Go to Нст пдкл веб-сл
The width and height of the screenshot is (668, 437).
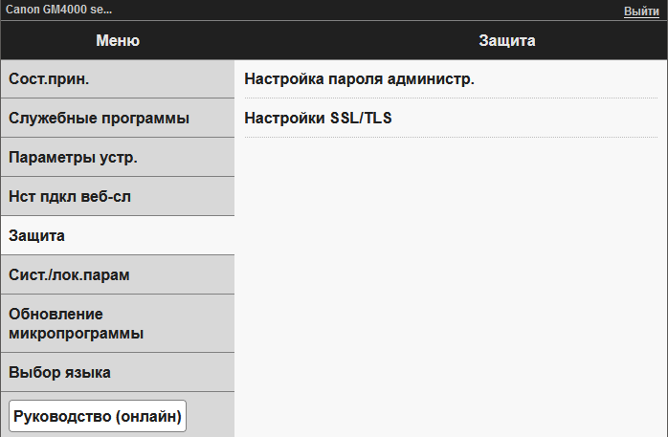pos(117,196)
